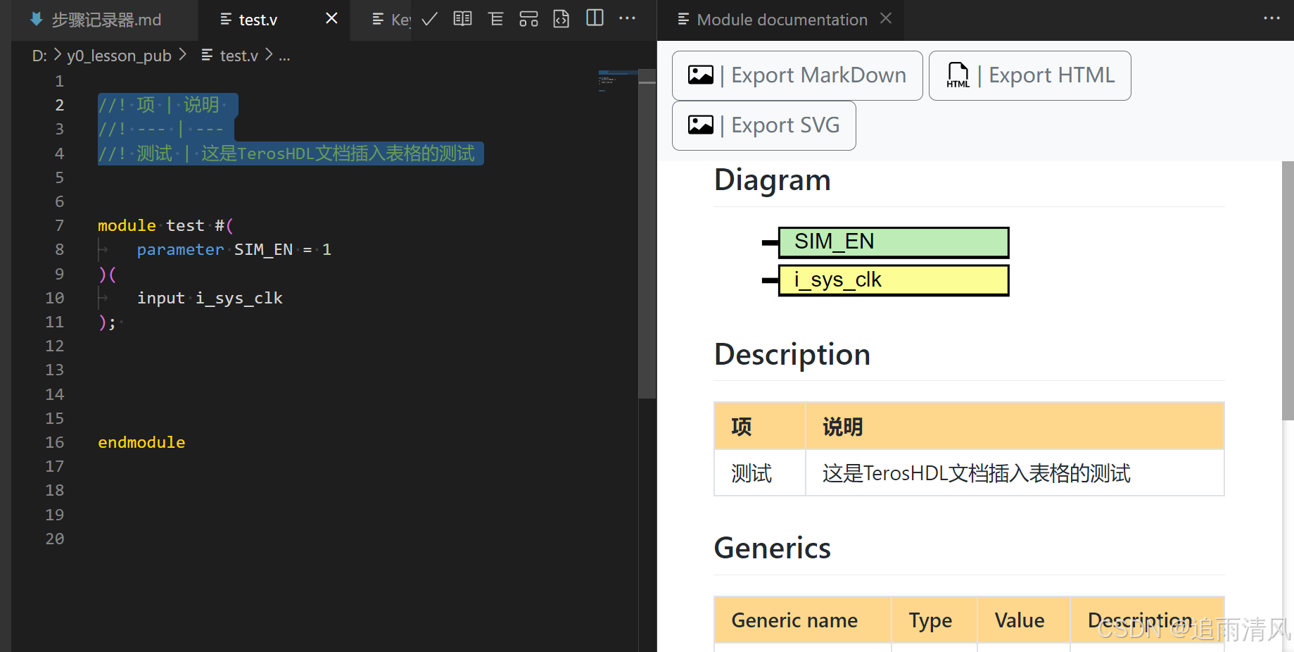1294x652 pixels.
Task: Close the Module documentation tab
Action: [885, 19]
